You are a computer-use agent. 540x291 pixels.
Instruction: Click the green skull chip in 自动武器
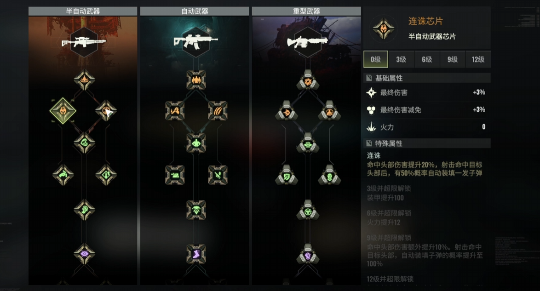(196, 210)
